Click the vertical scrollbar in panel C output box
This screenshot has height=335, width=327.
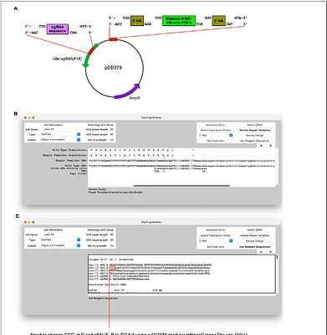click(x=277, y=257)
